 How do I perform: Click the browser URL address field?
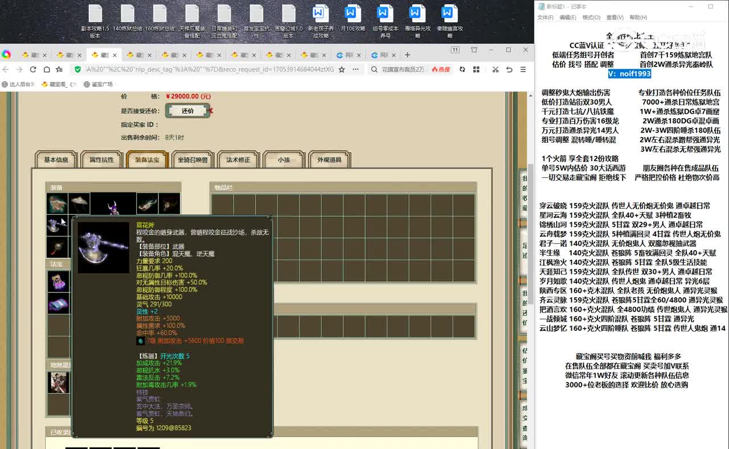tap(210, 69)
